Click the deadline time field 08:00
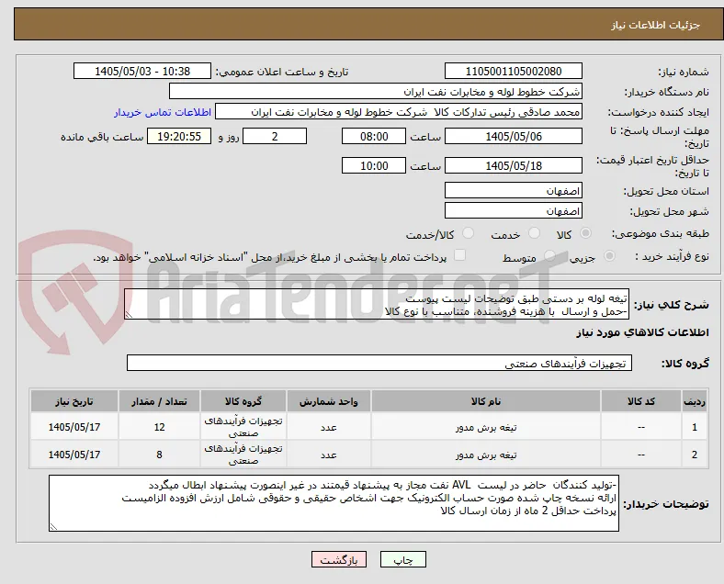 (x=374, y=136)
